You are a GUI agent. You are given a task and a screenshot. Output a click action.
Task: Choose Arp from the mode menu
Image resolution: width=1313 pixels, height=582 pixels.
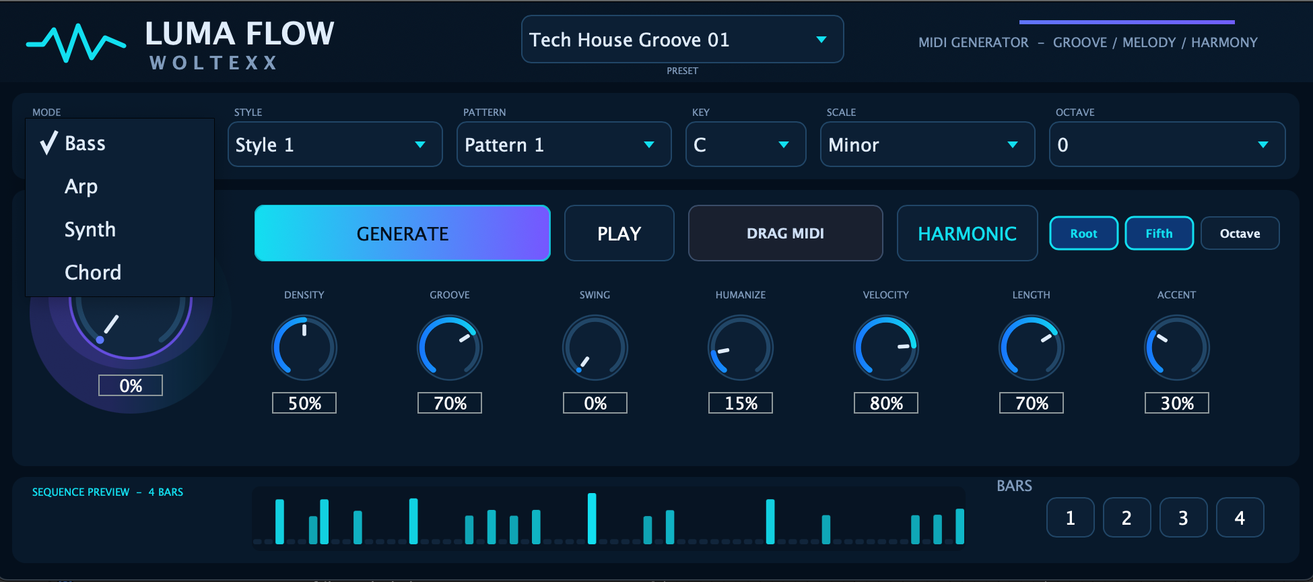point(120,187)
